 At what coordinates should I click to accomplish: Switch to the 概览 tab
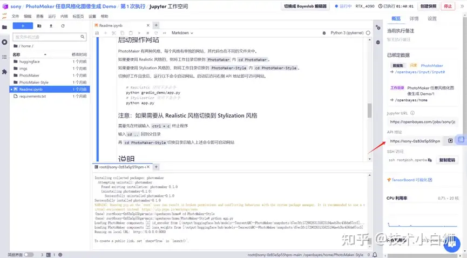tap(396, 18)
